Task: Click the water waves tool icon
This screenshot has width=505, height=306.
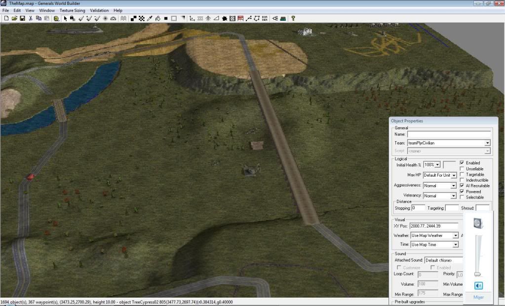Action: pyautogui.click(x=123, y=18)
